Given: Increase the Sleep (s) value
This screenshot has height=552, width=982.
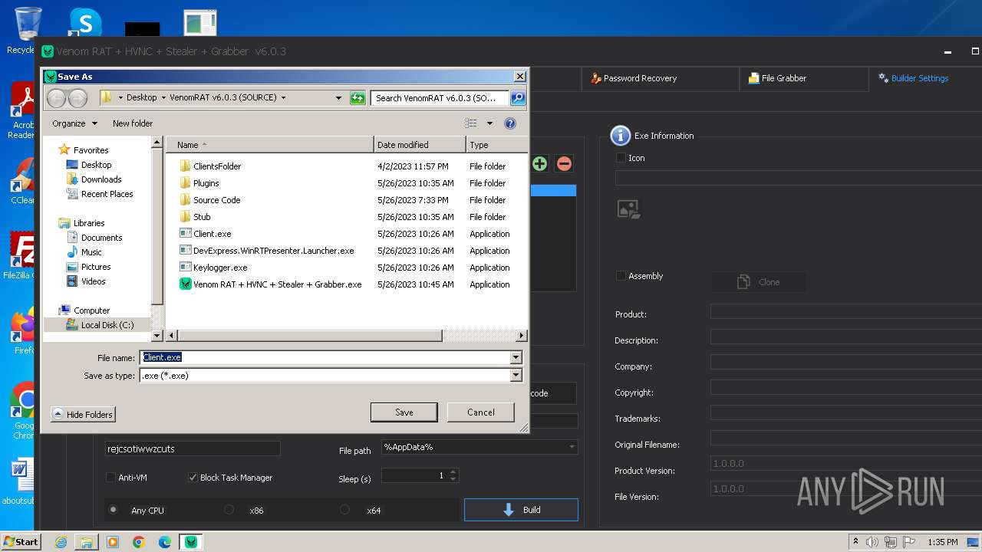Looking at the screenshot, I should point(453,472).
